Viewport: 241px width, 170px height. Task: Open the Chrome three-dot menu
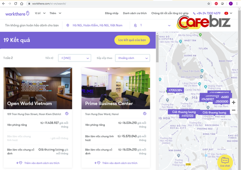click(237, 3)
